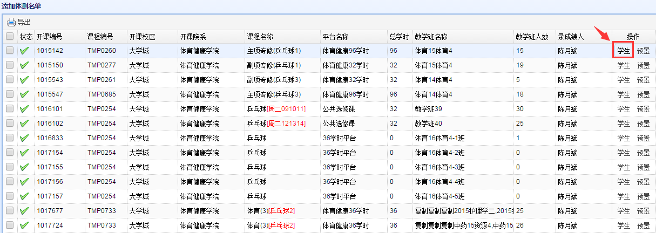The width and height of the screenshot is (656, 233).
Task: Click green status checkmark for row 1016101
Action: point(24,109)
